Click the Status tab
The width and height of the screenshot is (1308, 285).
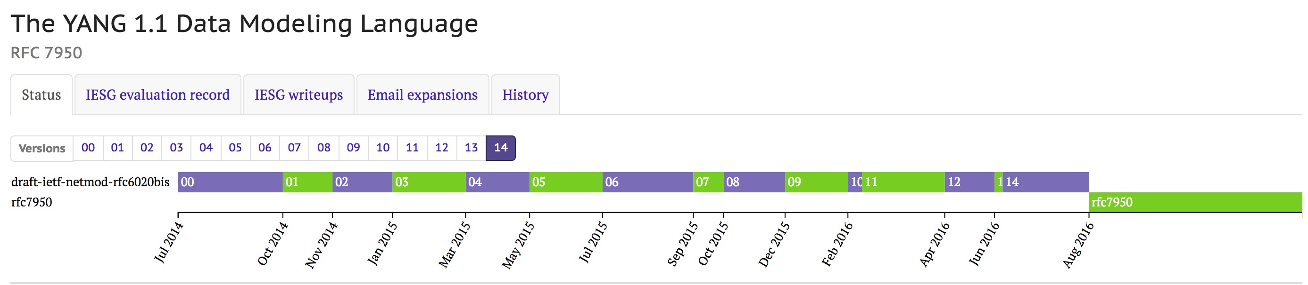[41, 95]
